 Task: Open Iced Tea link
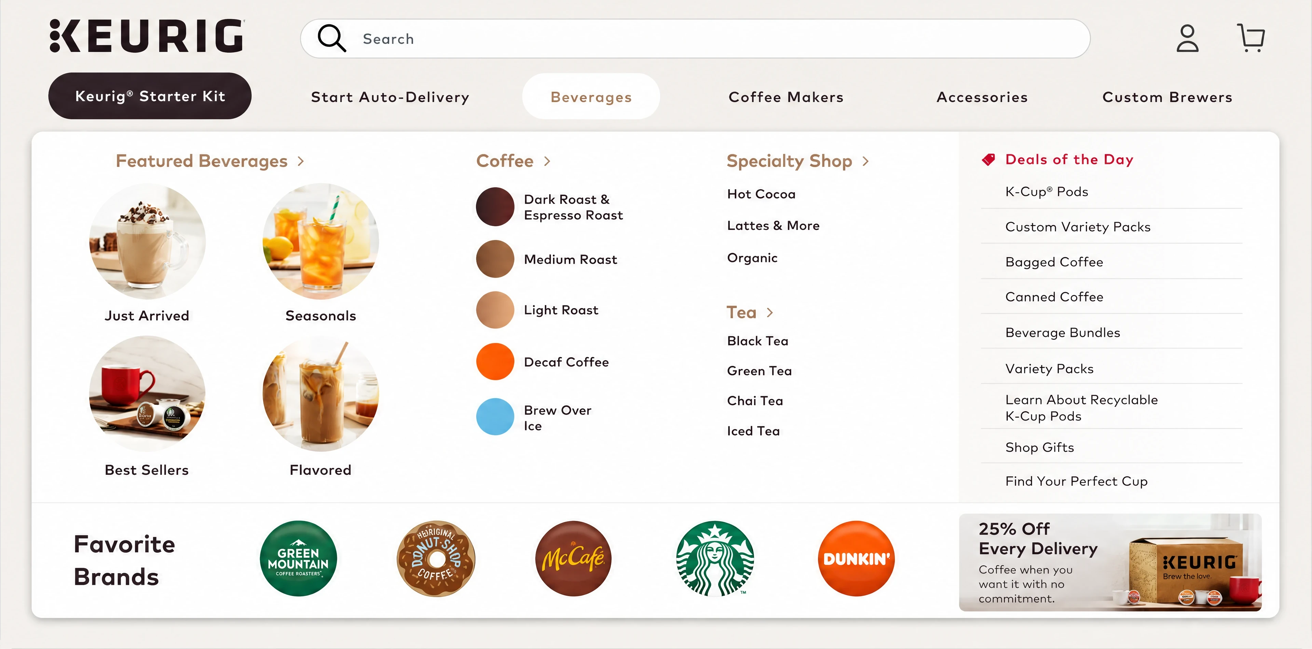click(753, 431)
